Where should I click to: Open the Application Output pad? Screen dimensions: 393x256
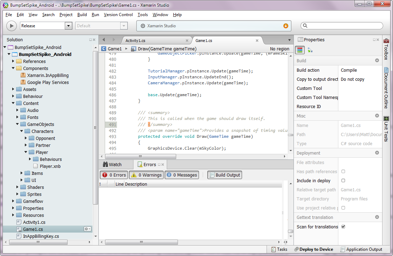[361, 249]
